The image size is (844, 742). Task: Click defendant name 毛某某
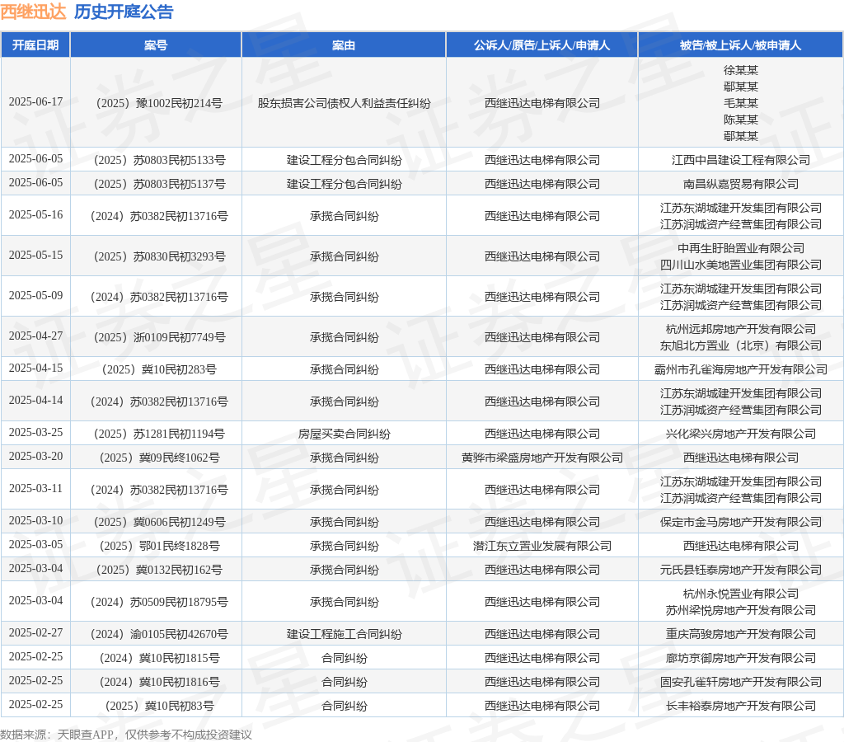(x=741, y=103)
